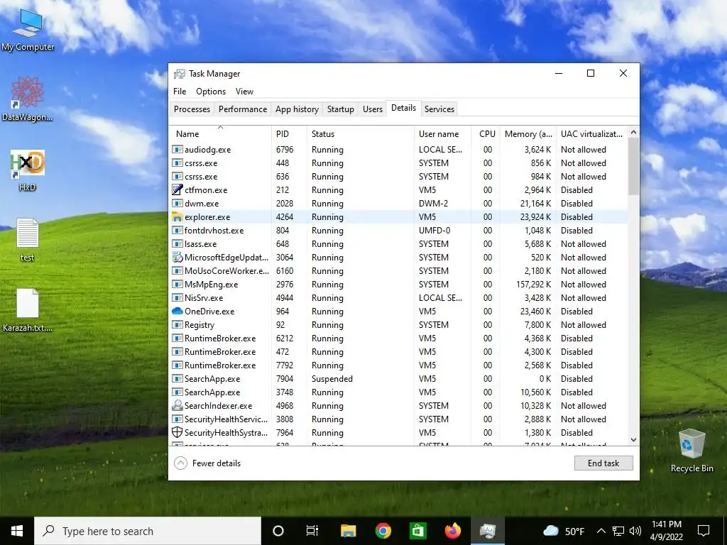Image resolution: width=727 pixels, height=545 pixels.
Task: Launch Firefox from the taskbar
Action: (x=453, y=531)
